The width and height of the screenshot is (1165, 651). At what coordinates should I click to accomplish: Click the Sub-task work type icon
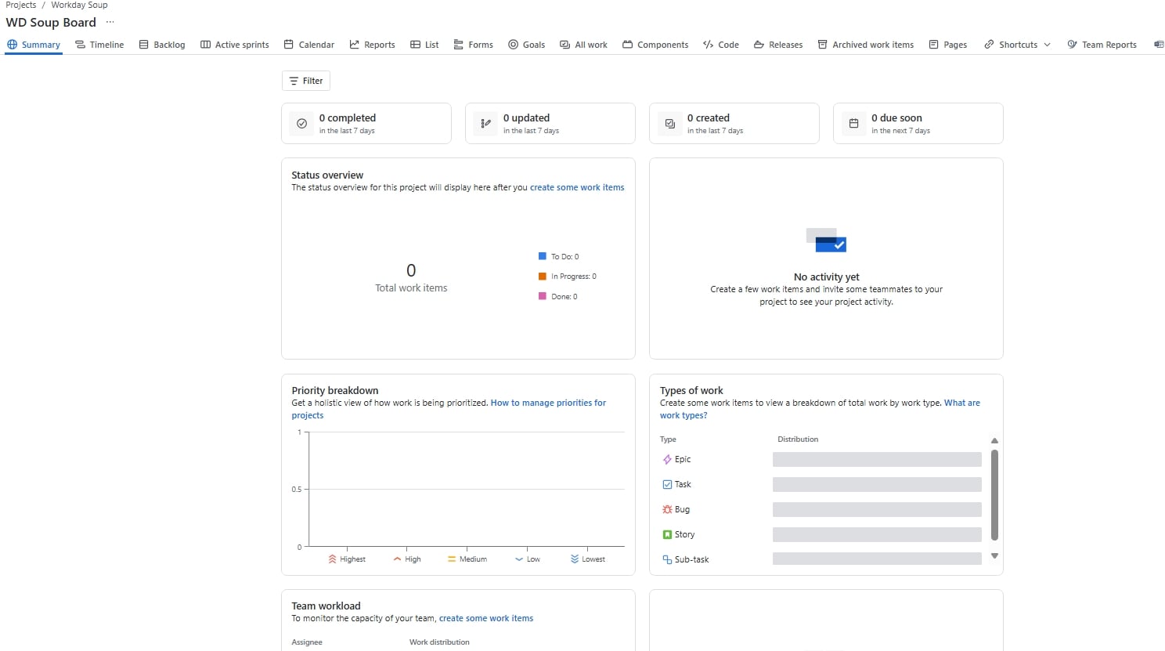[x=667, y=560]
